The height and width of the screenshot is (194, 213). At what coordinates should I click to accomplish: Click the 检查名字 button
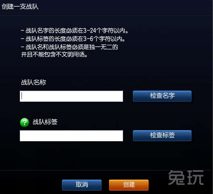pos(162,96)
